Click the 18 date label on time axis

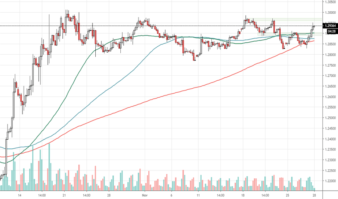point(242,195)
